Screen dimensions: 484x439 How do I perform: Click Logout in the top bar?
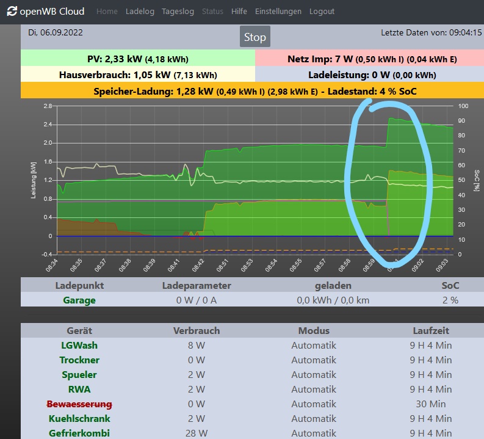click(322, 11)
